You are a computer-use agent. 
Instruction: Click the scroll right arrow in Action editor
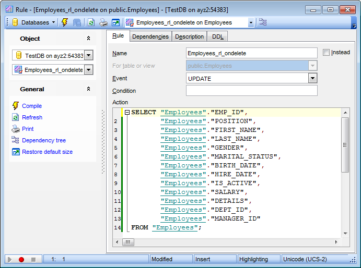point(336,242)
